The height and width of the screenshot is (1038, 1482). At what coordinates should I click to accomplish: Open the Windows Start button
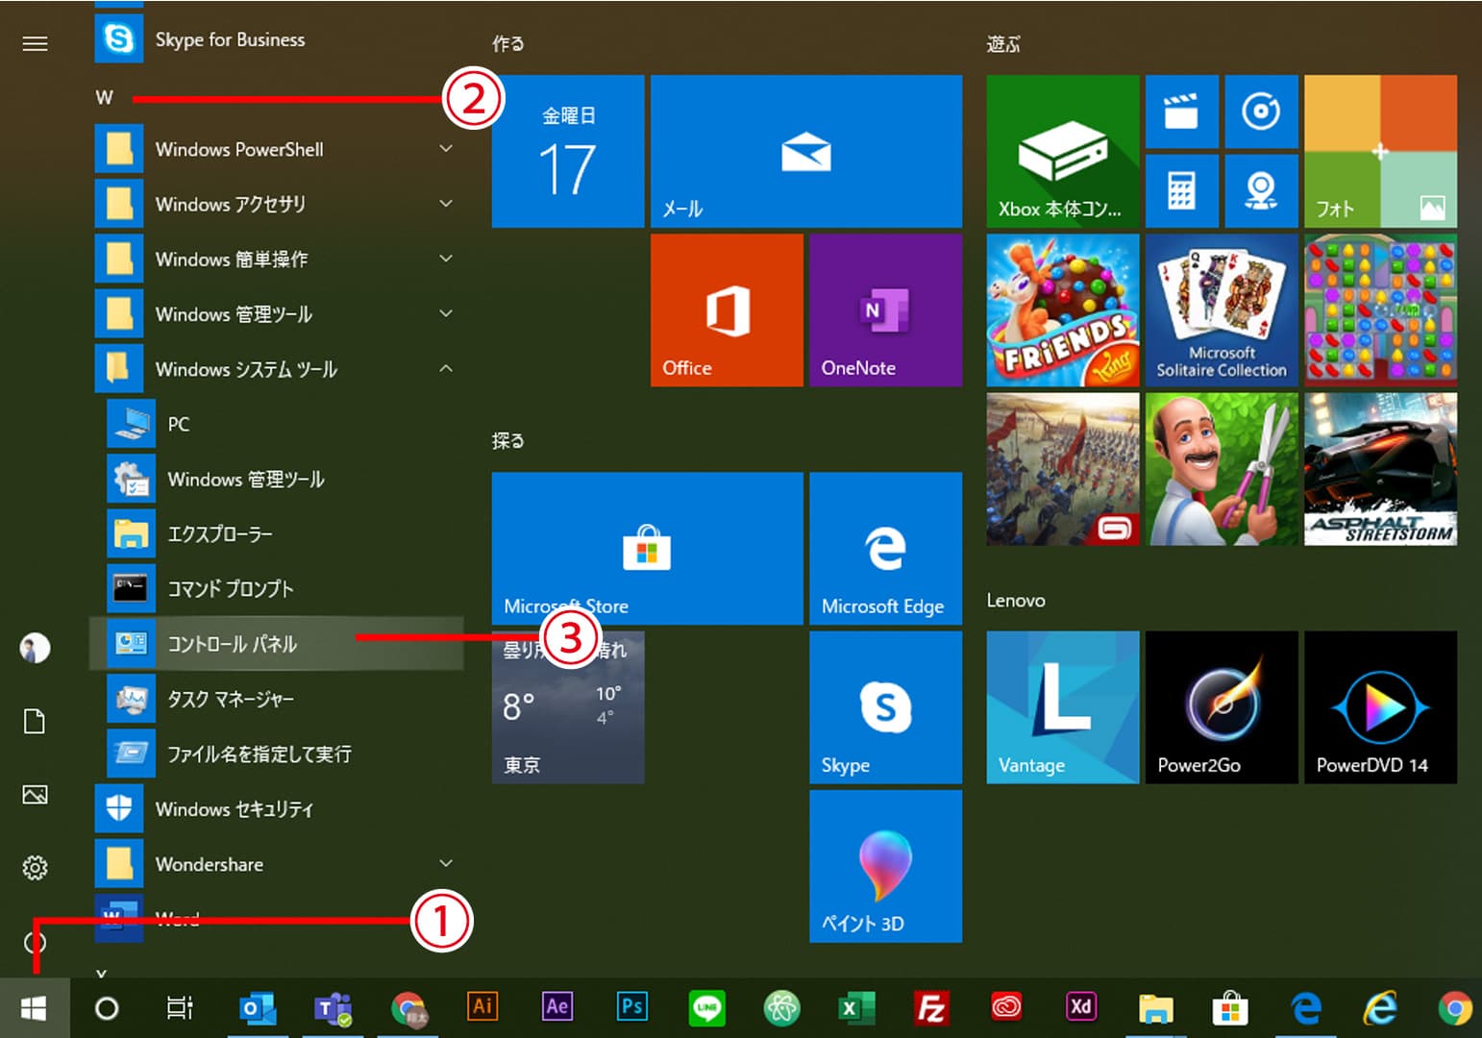tap(35, 1008)
